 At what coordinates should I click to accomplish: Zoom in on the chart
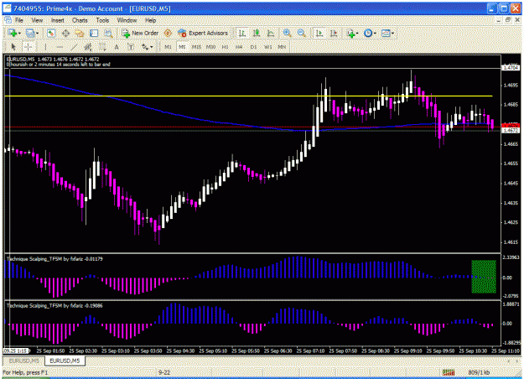click(x=287, y=33)
